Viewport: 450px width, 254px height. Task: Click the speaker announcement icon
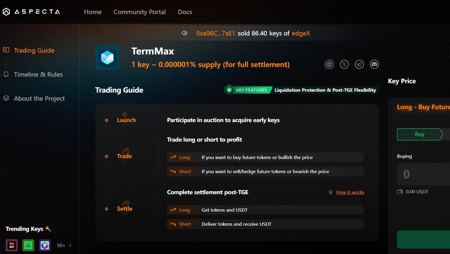tap(184, 33)
